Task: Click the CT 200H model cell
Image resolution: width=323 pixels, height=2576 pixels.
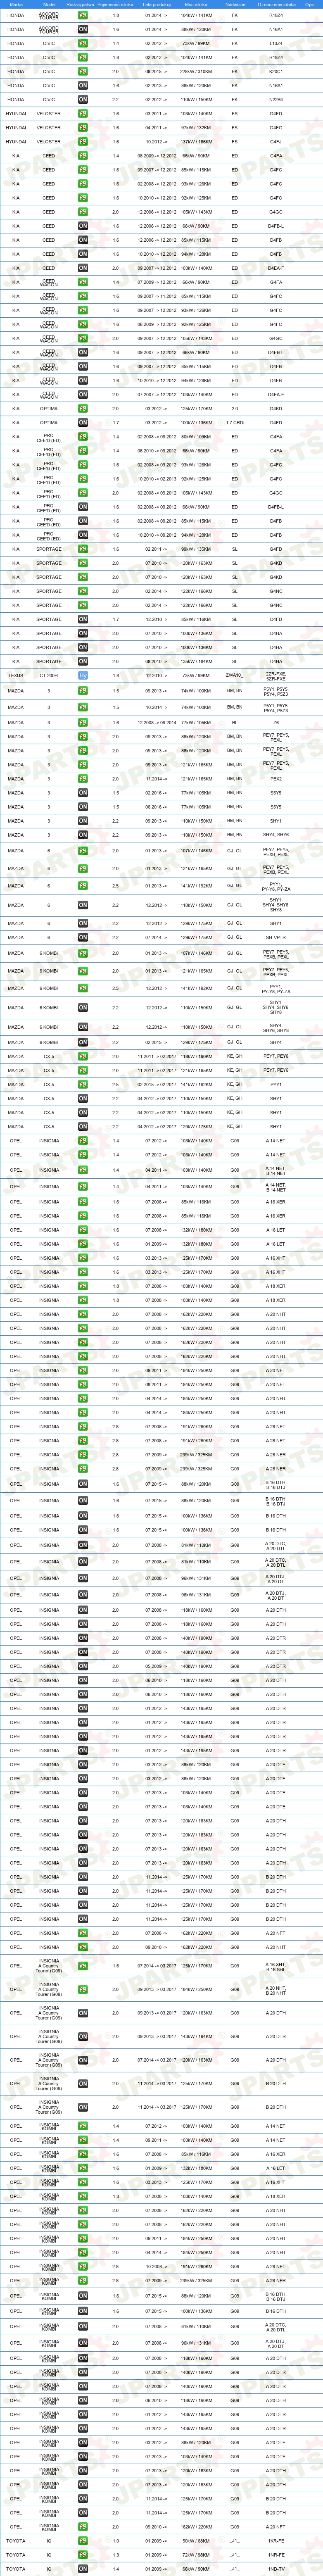Action: (49, 676)
